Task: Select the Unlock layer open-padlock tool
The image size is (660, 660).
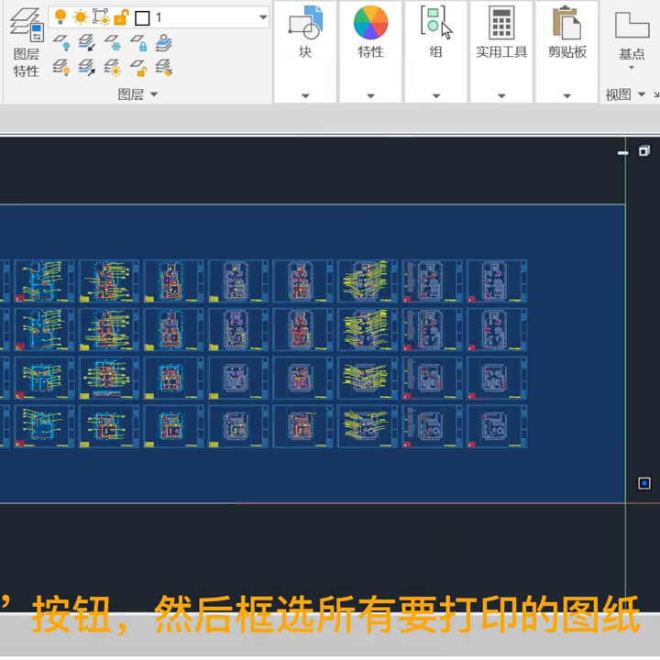Action: [x=138, y=67]
